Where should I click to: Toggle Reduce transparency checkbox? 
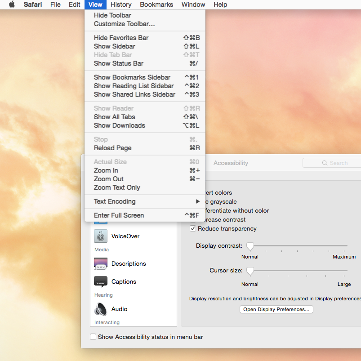tap(193, 229)
